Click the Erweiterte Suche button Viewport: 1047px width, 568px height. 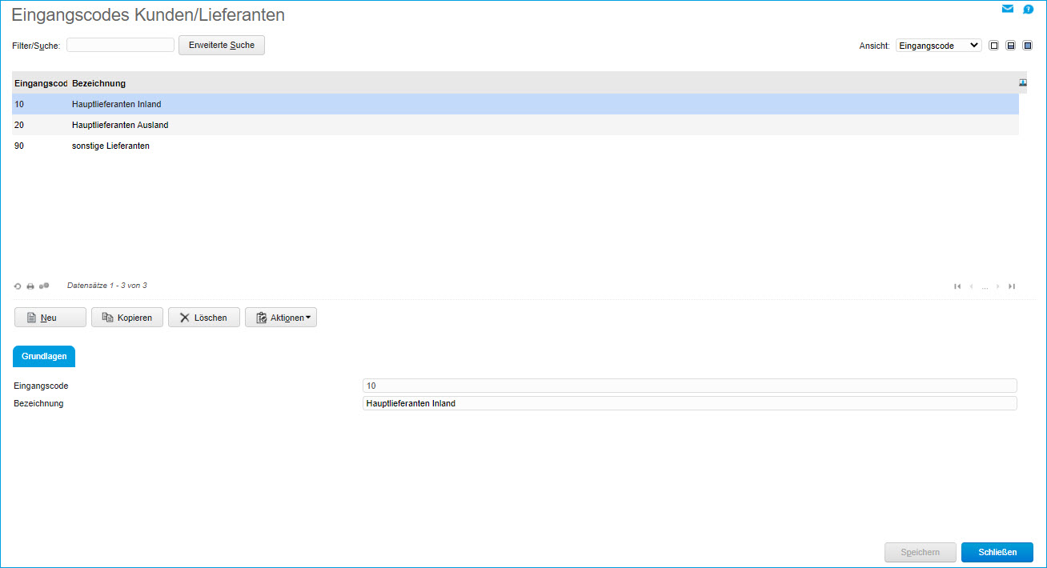(222, 45)
